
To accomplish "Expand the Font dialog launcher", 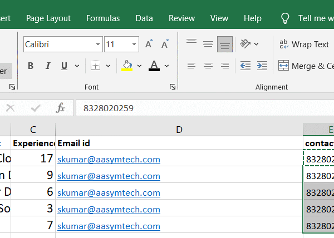I will coord(173,87).
